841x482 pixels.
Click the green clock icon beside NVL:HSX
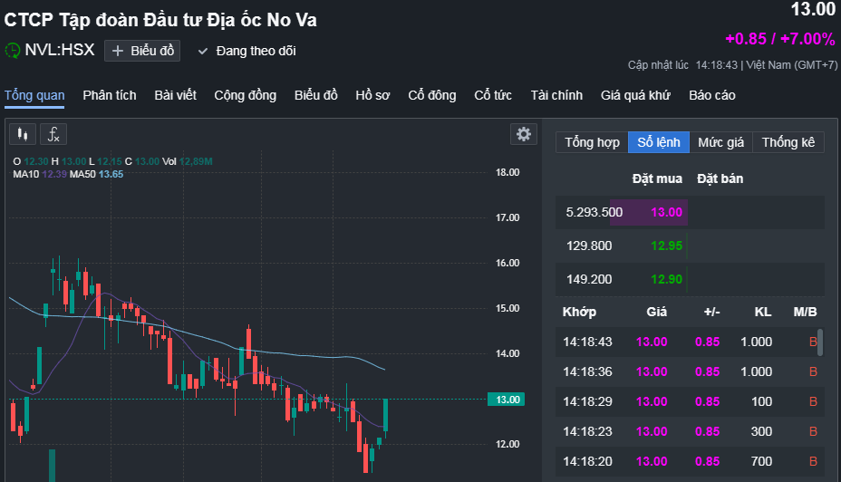13,51
